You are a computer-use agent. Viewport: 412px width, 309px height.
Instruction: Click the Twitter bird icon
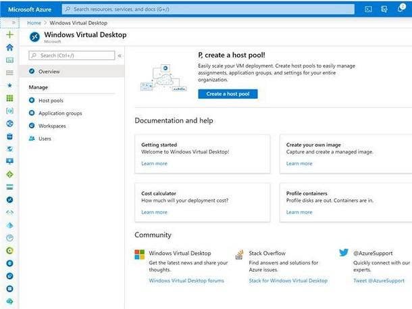[344, 254]
